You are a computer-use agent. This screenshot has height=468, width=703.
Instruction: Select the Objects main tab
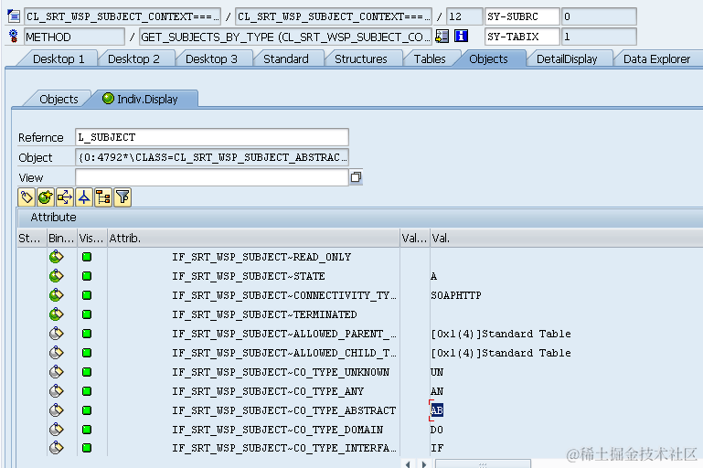(488, 58)
